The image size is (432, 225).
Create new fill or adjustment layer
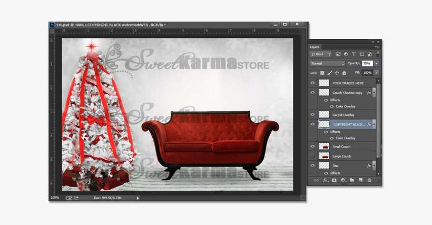343,180
